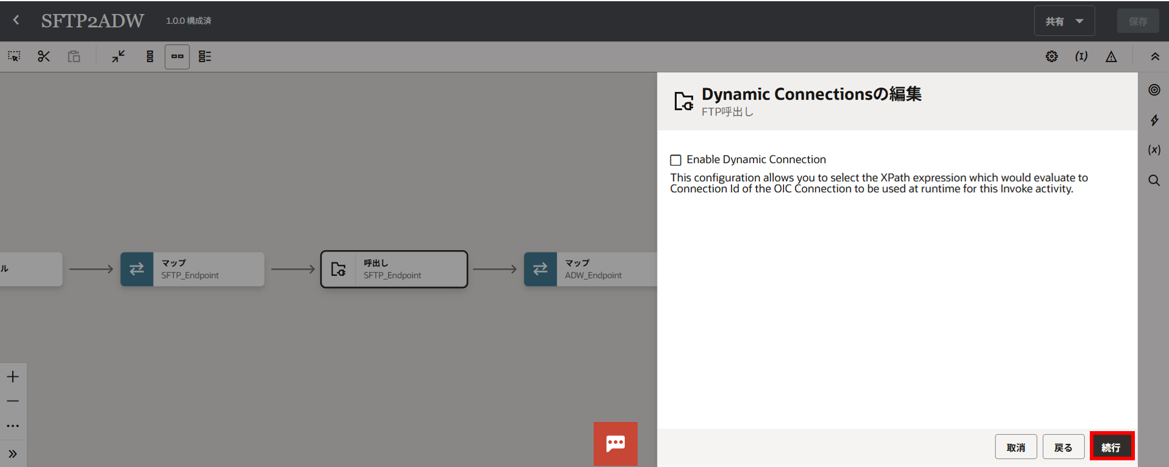Image resolution: width=1169 pixels, height=467 pixels.
Task: Collapse the toolbar with double chevron
Action: tap(1155, 57)
